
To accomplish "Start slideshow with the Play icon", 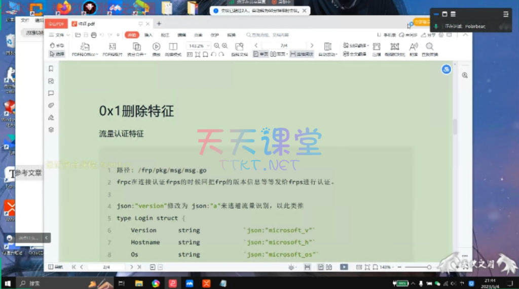I will tap(156, 46).
